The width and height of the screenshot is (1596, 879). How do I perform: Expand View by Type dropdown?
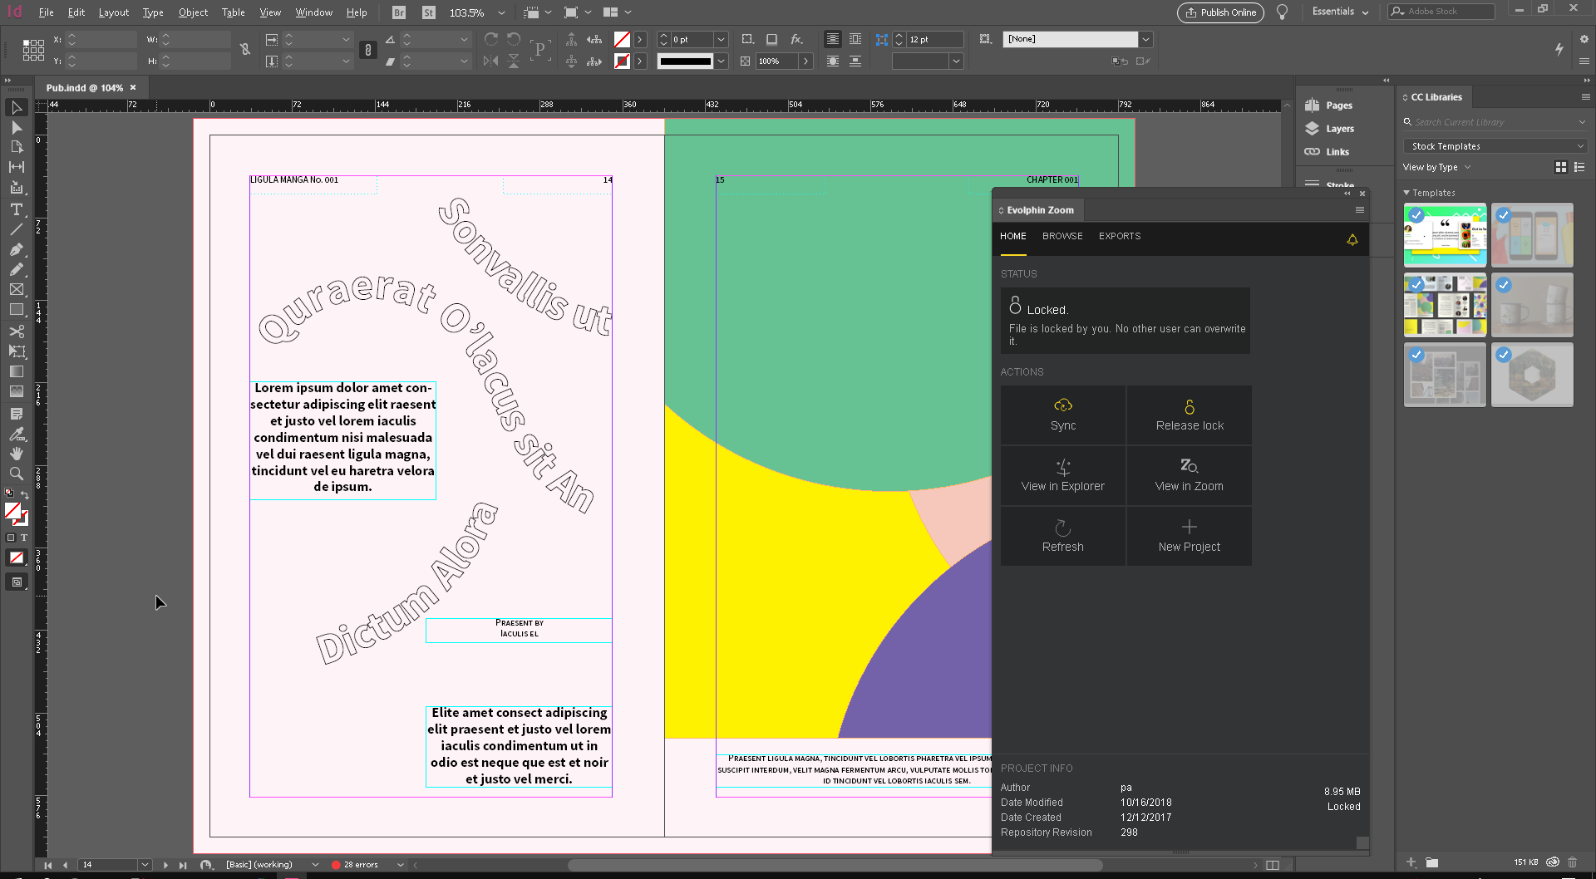[x=1437, y=167]
